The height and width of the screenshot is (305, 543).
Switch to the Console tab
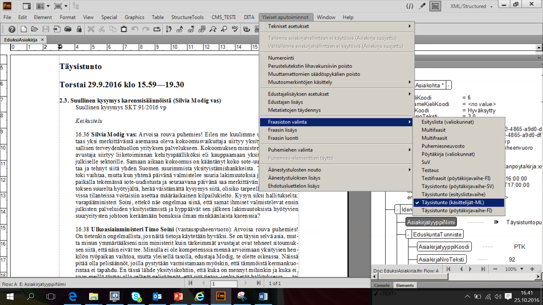pos(382,286)
